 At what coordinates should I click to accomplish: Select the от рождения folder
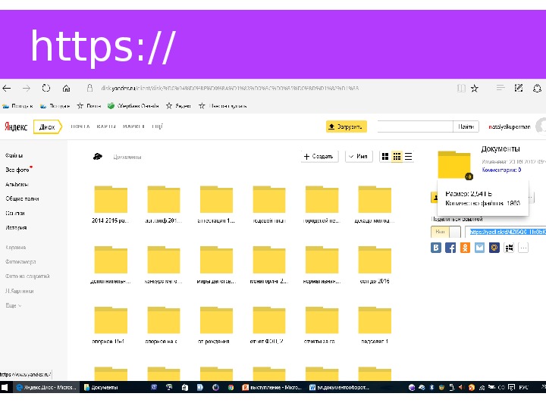pos(216,325)
